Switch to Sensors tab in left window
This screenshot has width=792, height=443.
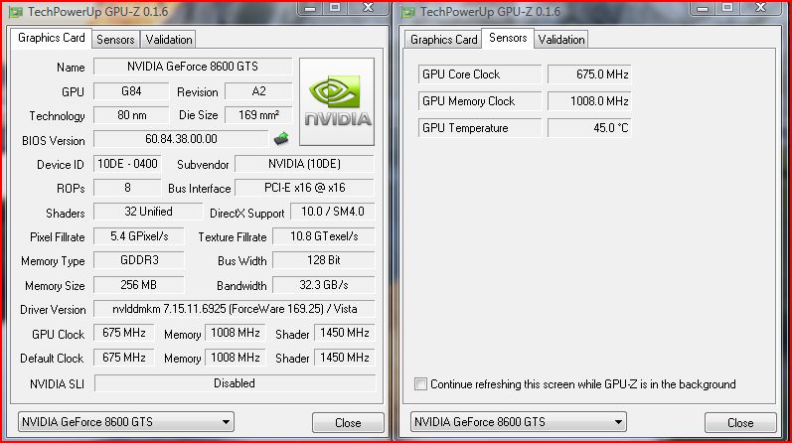[x=115, y=40]
